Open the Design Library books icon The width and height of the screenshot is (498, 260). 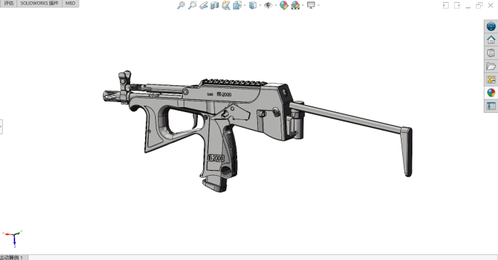coord(491,53)
